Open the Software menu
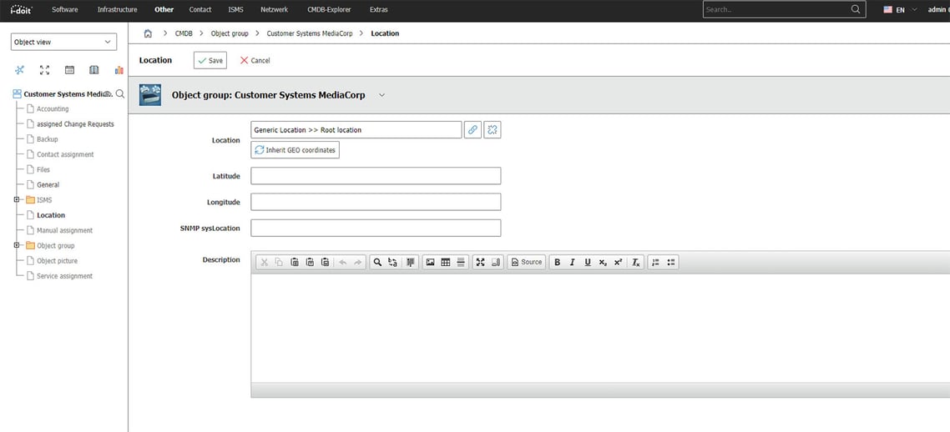The image size is (950, 432). click(x=65, y=10)
